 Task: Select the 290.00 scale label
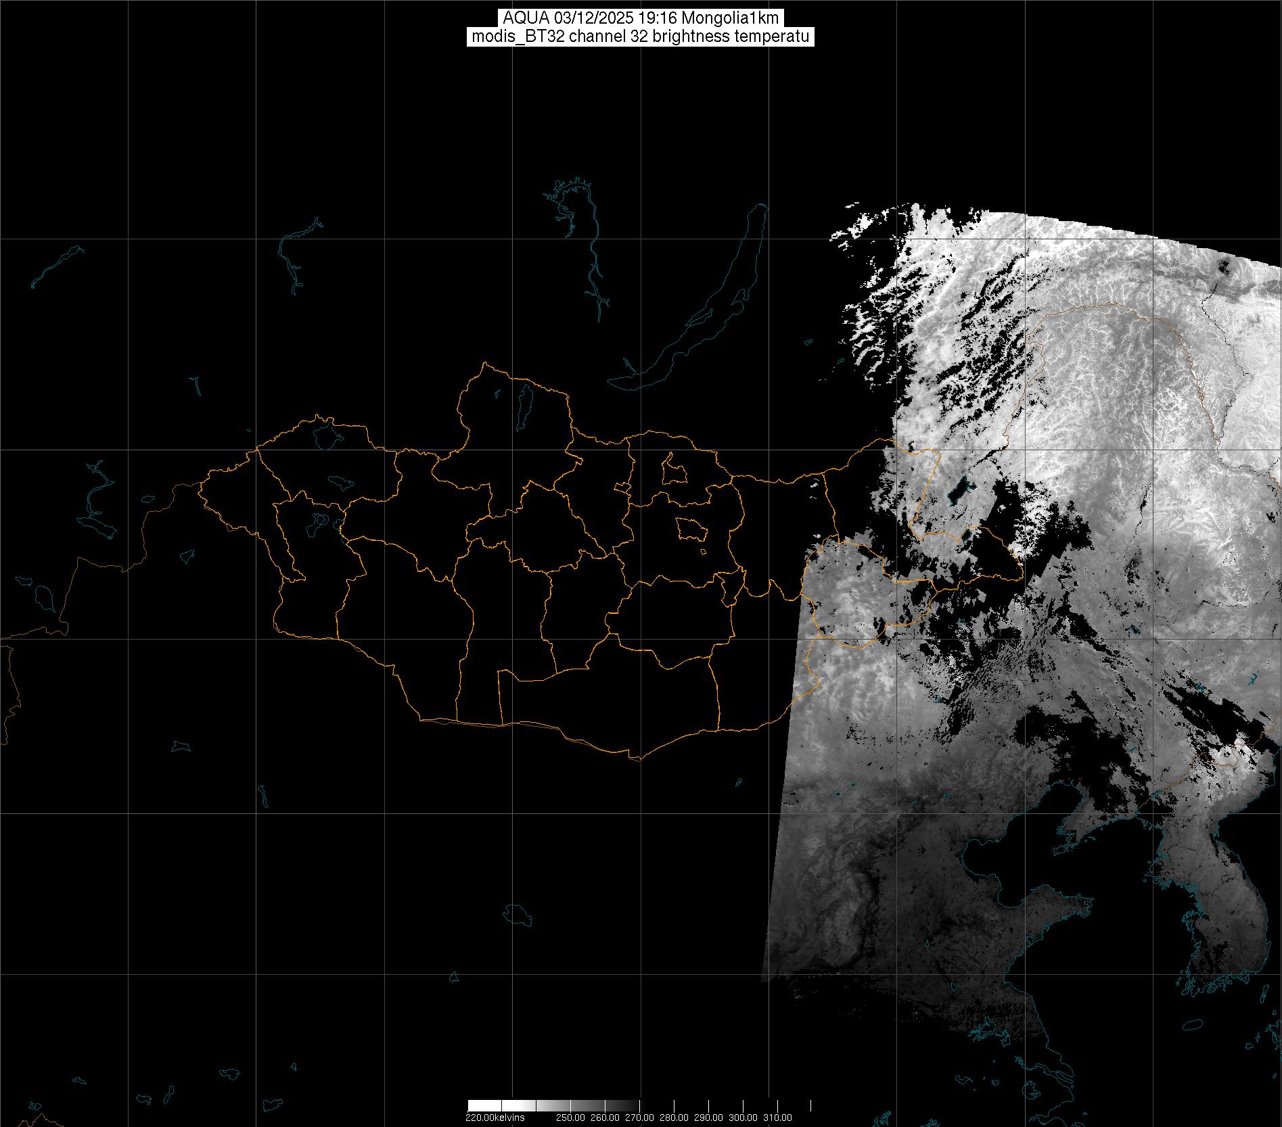pos(708,1118)
